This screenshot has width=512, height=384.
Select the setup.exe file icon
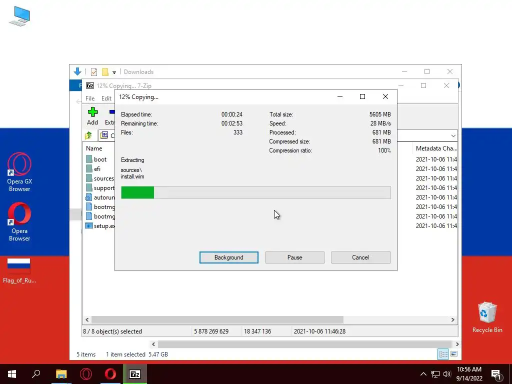coord(89,225)
